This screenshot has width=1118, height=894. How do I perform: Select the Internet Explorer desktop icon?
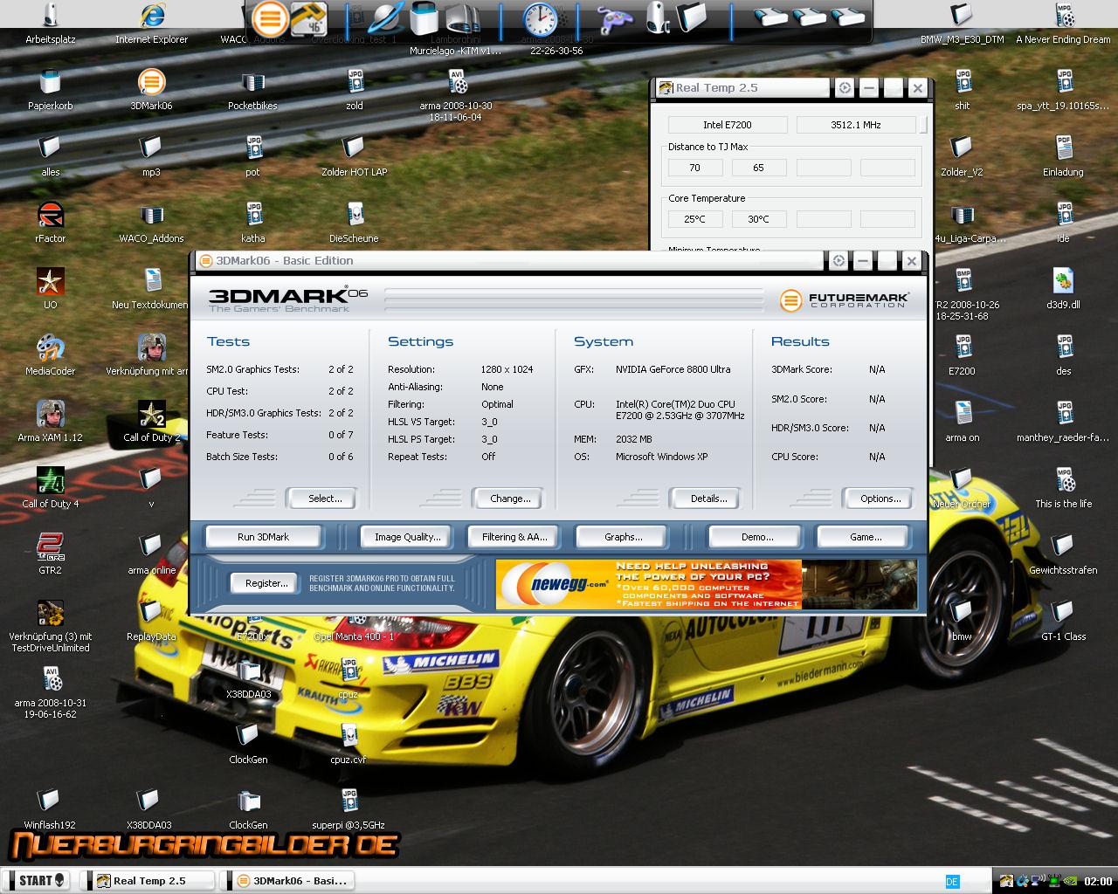152,24
